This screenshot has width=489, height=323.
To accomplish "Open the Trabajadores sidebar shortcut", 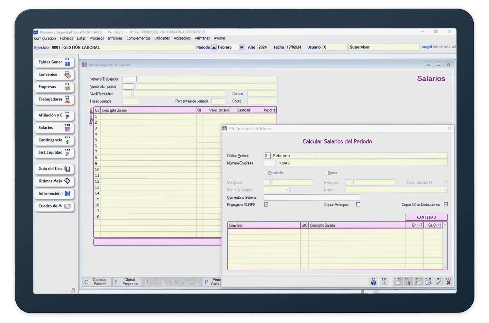I will 54,100.
